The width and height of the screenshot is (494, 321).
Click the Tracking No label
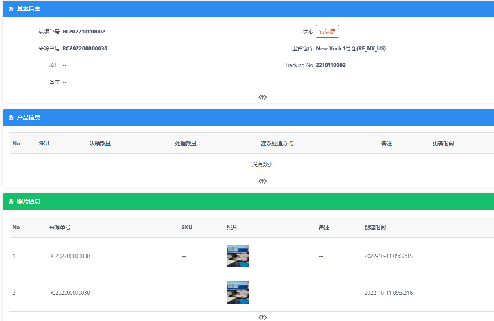click(x=299, y=65)
